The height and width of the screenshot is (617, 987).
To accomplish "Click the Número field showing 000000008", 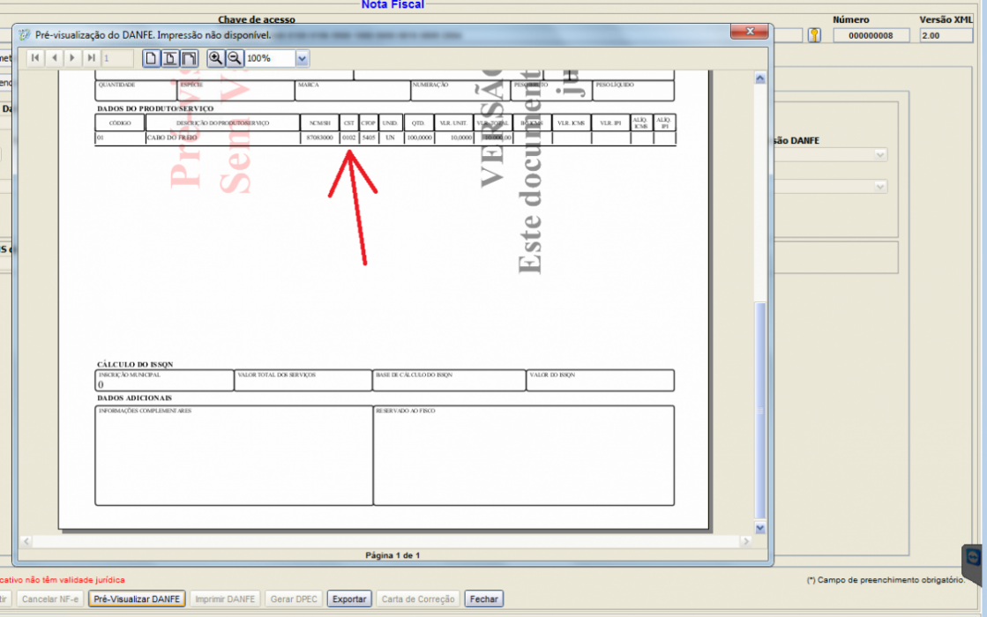I will point(871,35).
